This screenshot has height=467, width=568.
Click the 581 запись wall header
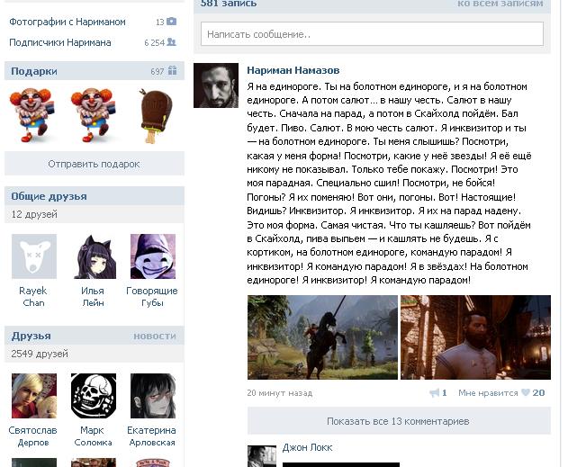coord(229,4)
